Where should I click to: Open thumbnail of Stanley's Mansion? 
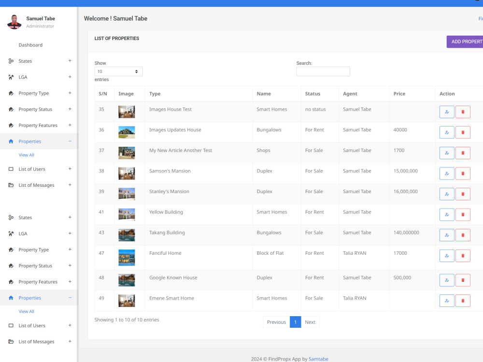[x=127, y=194]
